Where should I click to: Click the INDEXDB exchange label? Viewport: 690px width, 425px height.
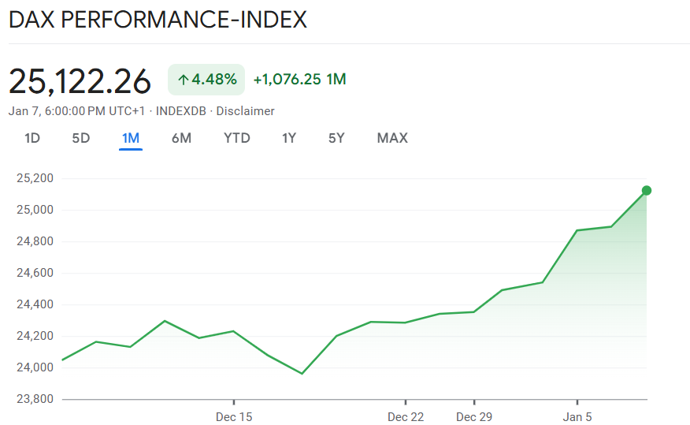tap(181, 111)
